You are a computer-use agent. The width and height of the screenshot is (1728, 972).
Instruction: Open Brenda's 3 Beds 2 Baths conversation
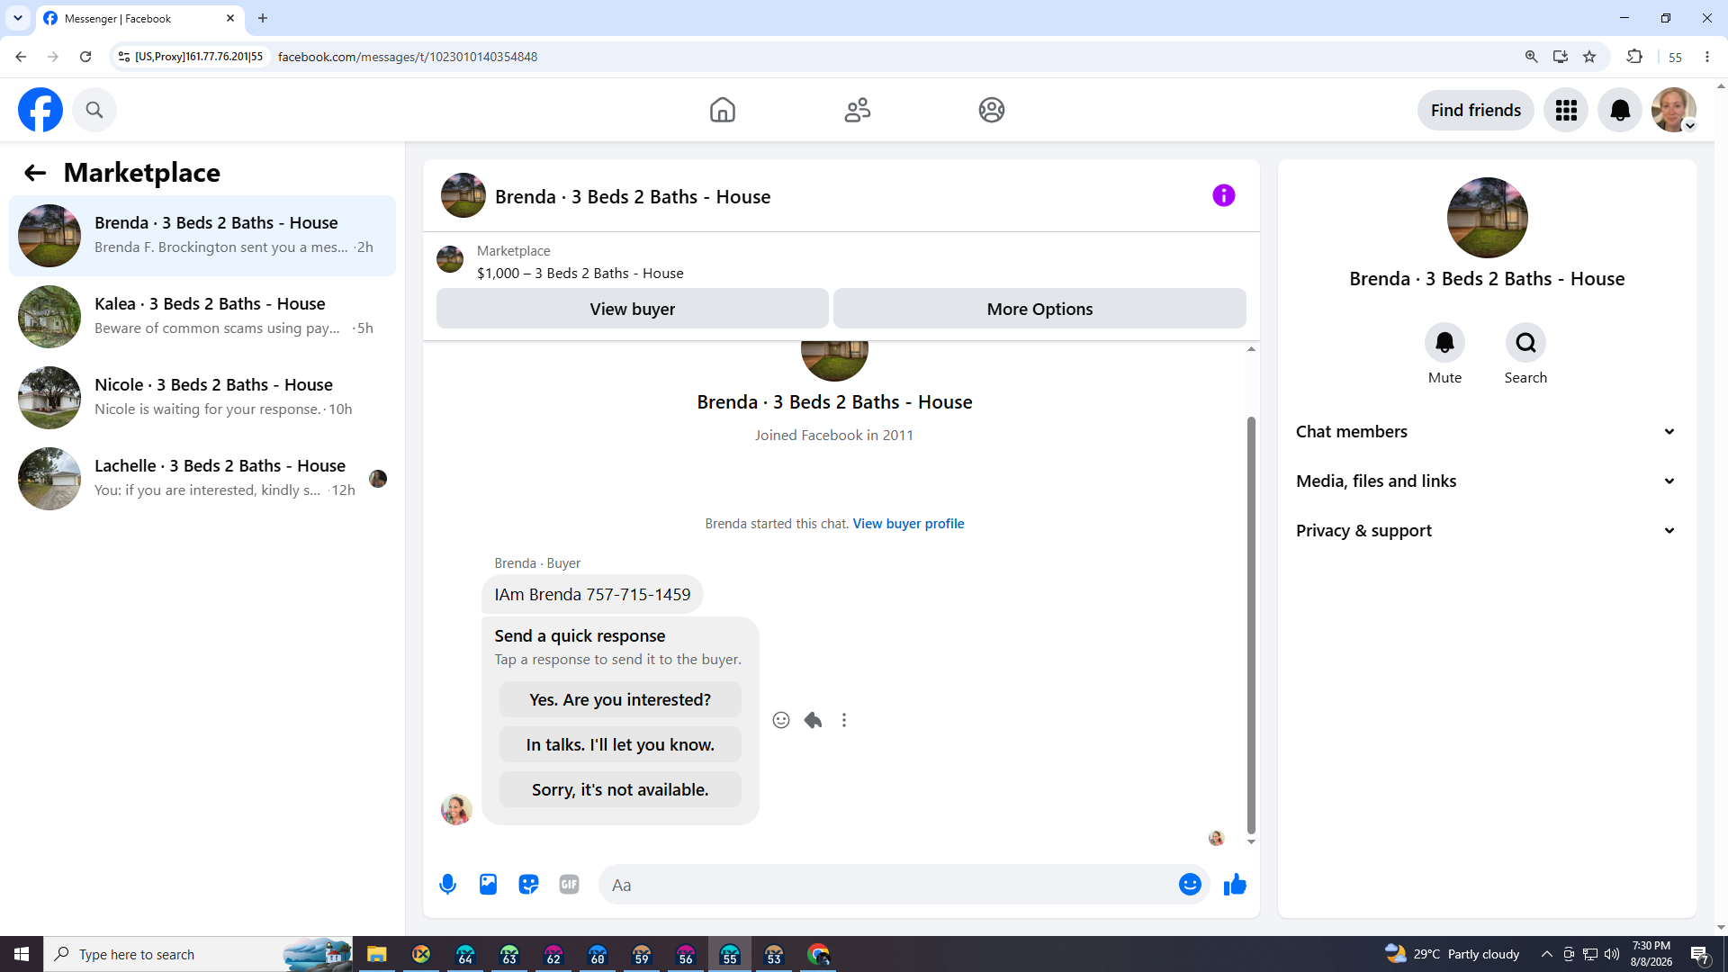pyautogui.click(x=202, y=236)
